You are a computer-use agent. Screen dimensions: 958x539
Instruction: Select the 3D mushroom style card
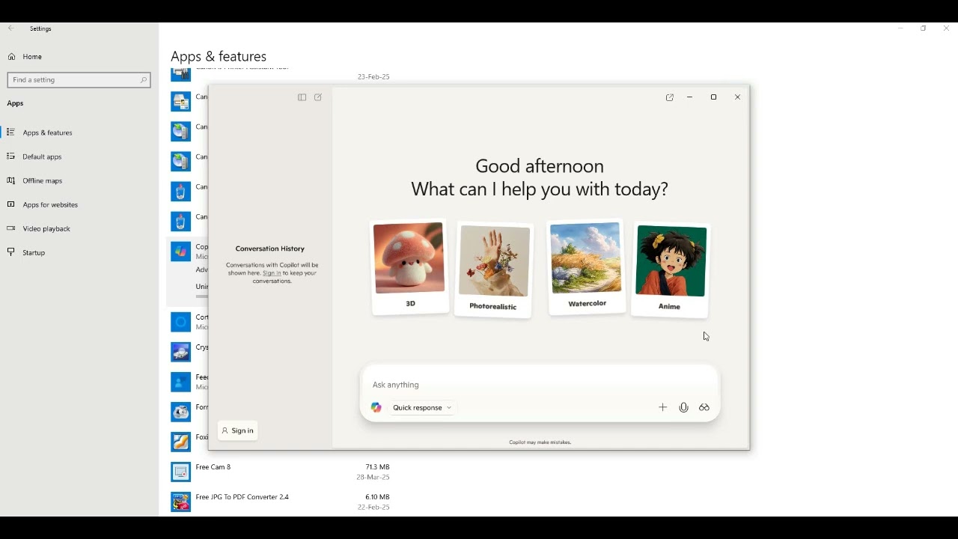coord(410,267)
